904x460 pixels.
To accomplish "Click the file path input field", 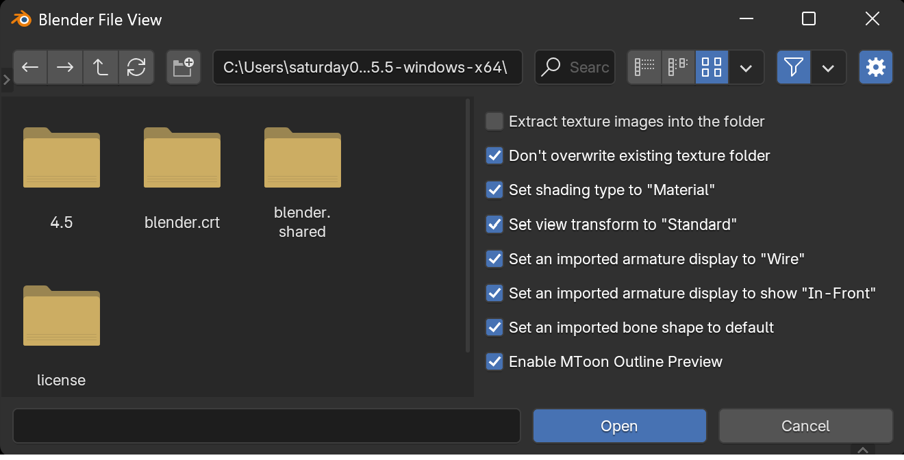I will click(x=367, y=67).
